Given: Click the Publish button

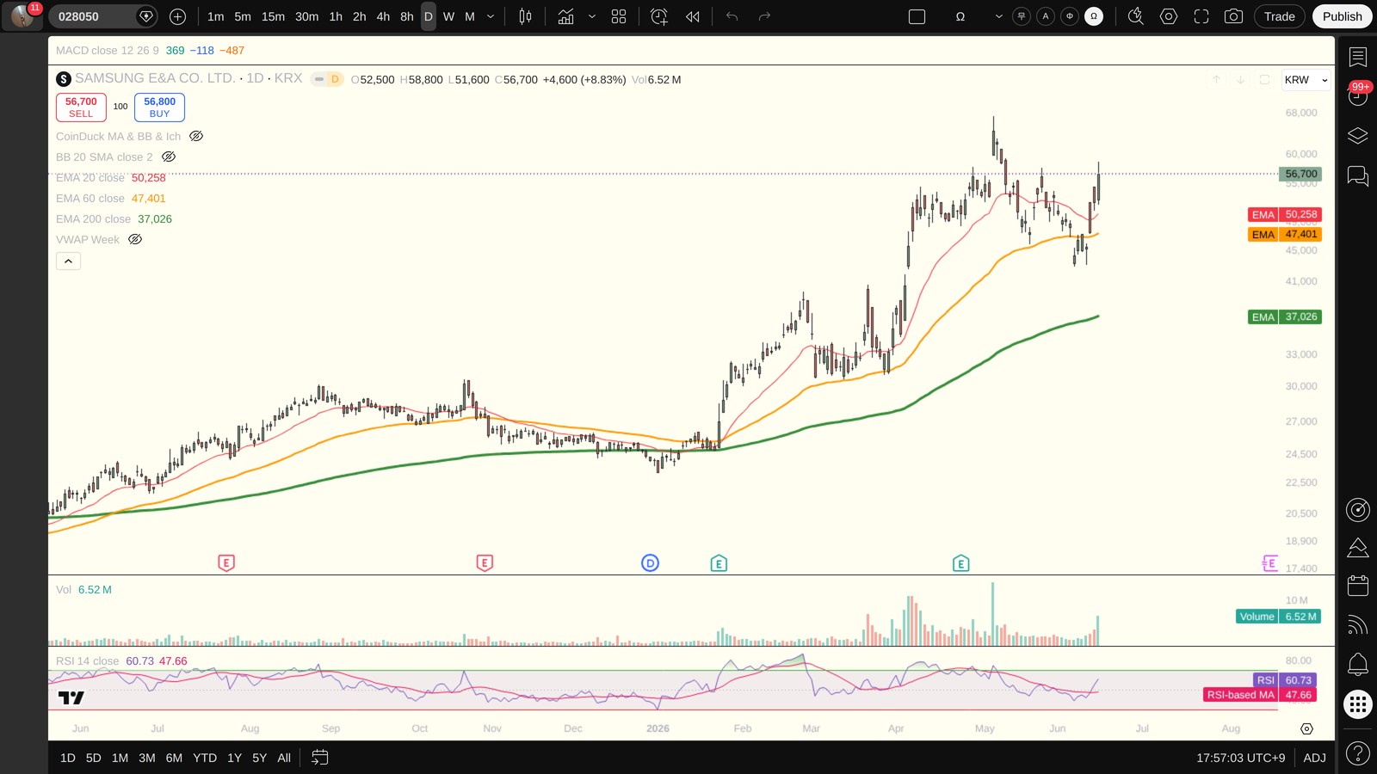Looking at the screenshot, I should pos(1342,16).
